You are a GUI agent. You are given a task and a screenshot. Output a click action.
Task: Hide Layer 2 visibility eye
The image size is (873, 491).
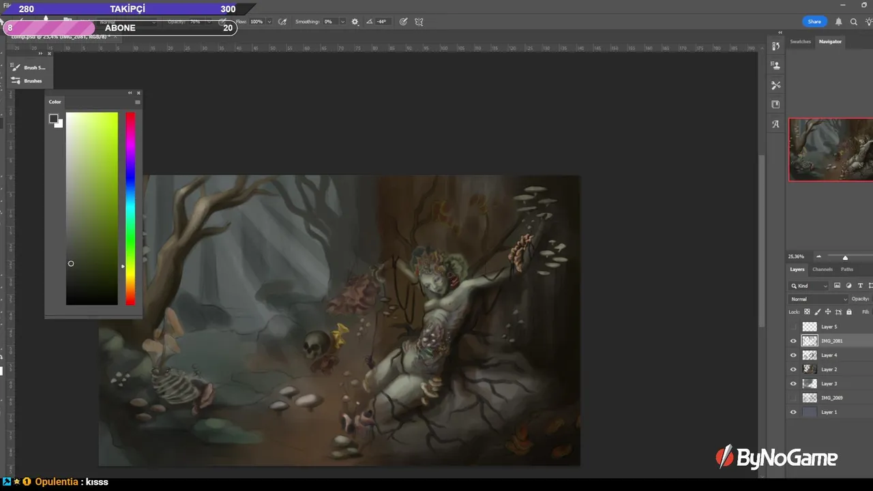point(793,370)
